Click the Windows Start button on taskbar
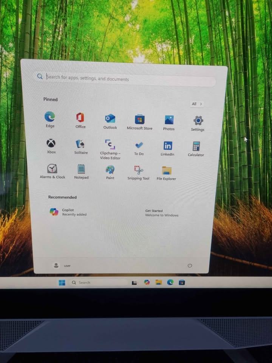Viewport: 272px width, 363px height. tap(62, 282)
